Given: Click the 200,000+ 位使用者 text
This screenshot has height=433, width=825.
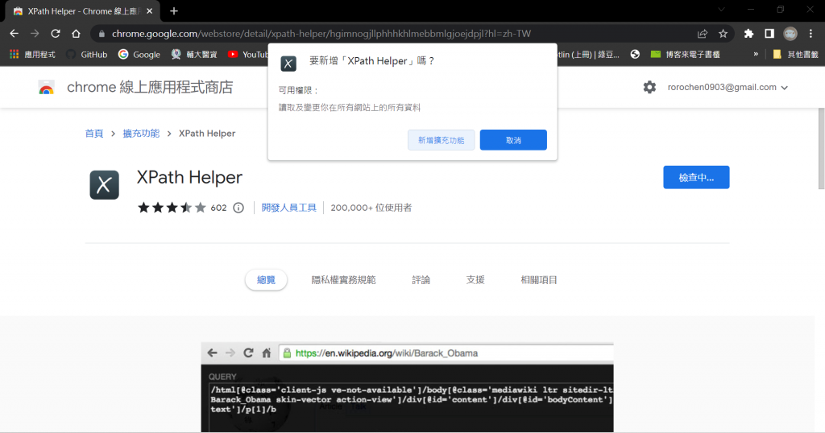Looking at the screenshot, I should click(x=371, y=208).
